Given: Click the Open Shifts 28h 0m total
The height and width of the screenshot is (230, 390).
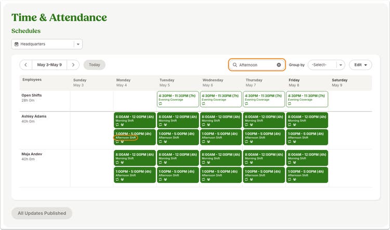Looking at the screenshot, I should 28,100.
